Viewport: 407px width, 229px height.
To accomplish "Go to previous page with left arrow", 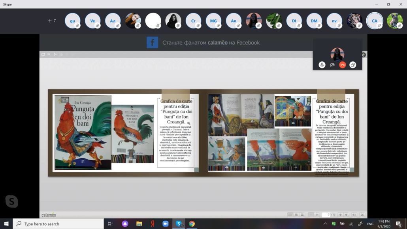I will pos(340,215).
